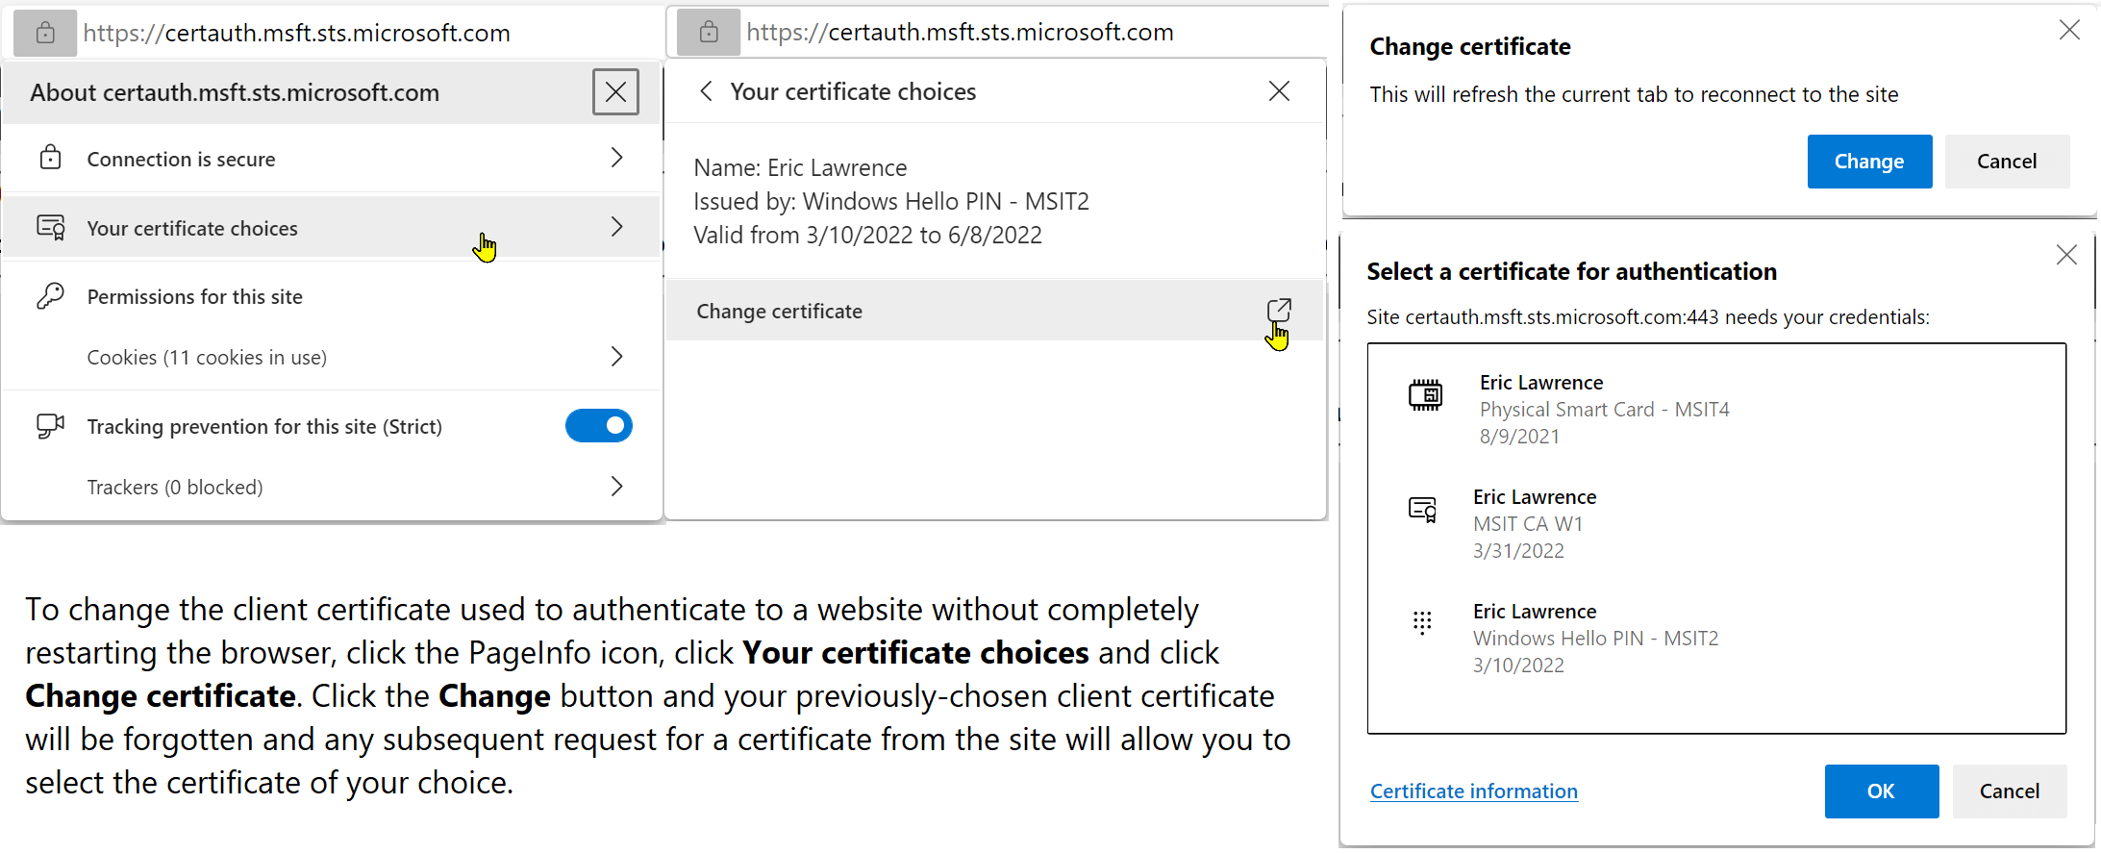Click the lock icon in left address bar
Image resolution: width=2101 pixels, height=854 pixels.
coord(45,34)
